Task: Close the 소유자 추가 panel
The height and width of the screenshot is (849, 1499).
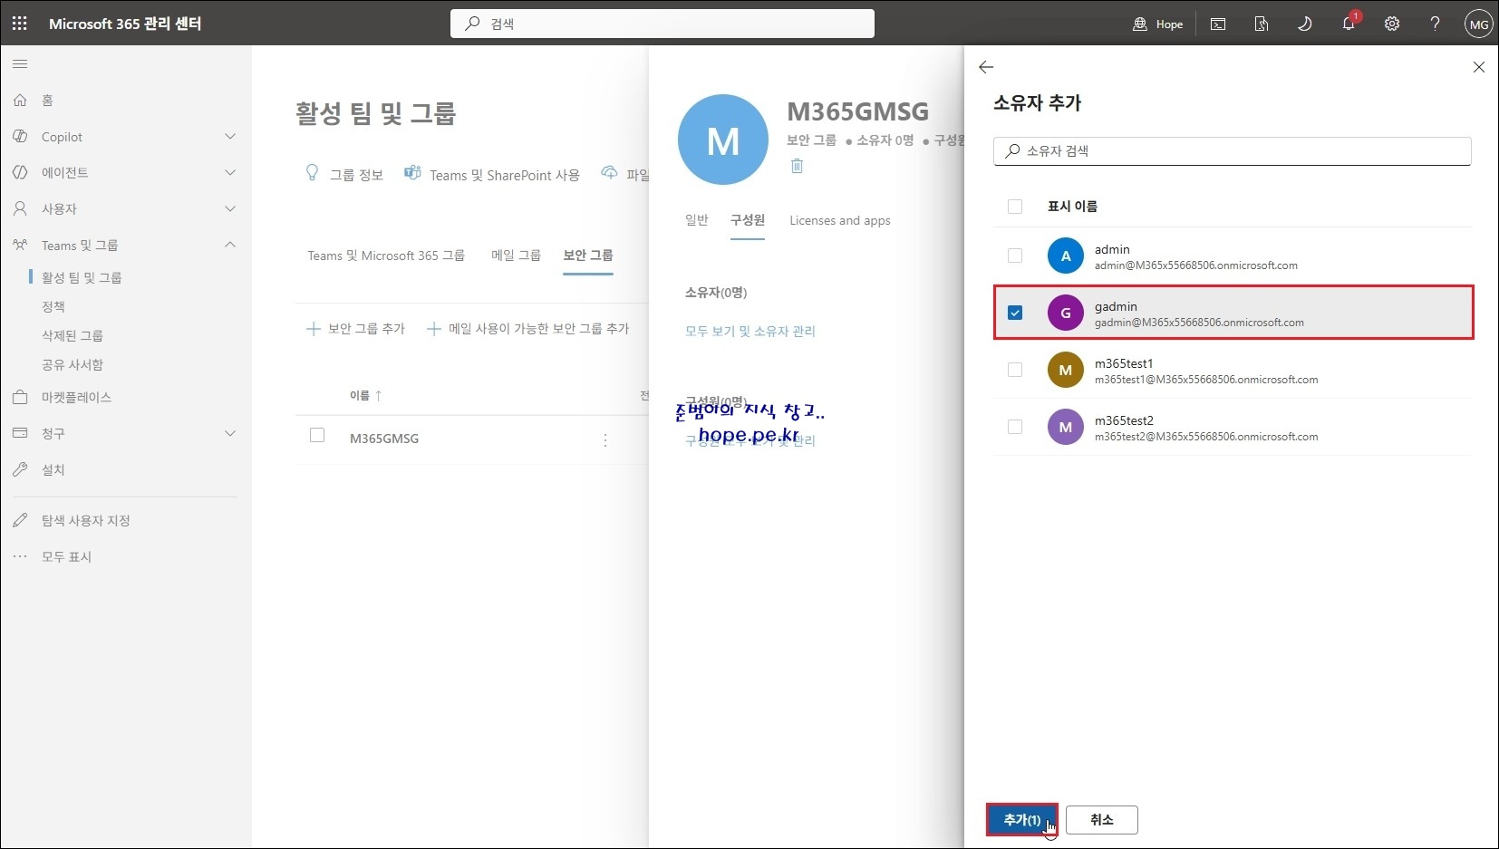Action: [1479, 67]
